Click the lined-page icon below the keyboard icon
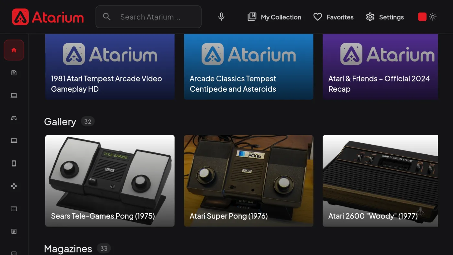Viewport: 453px width, 255px height. click(x=14, y=231)
